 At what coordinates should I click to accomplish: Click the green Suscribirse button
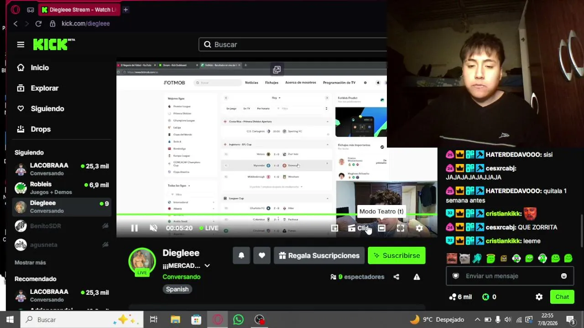[396, 256]
